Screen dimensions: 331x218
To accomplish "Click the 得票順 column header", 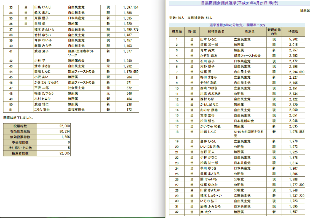I will pyautogui.click(x=177, y=32).
